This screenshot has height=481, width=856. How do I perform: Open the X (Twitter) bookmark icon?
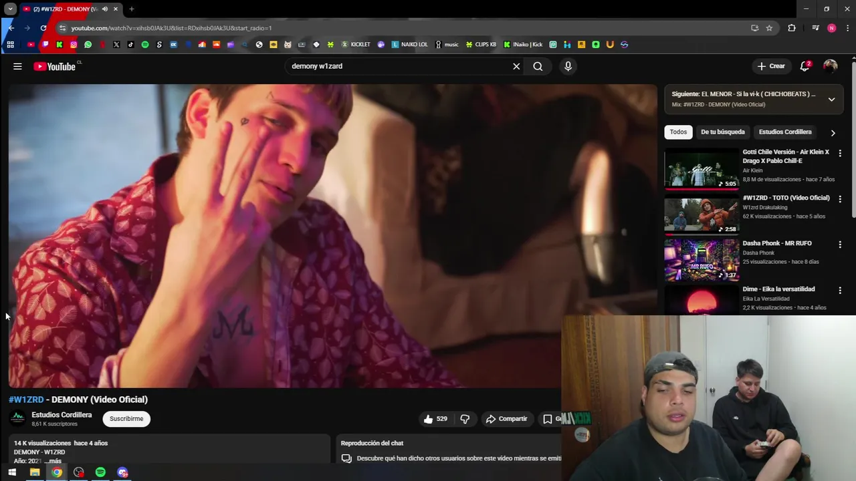tap(116, 45)
